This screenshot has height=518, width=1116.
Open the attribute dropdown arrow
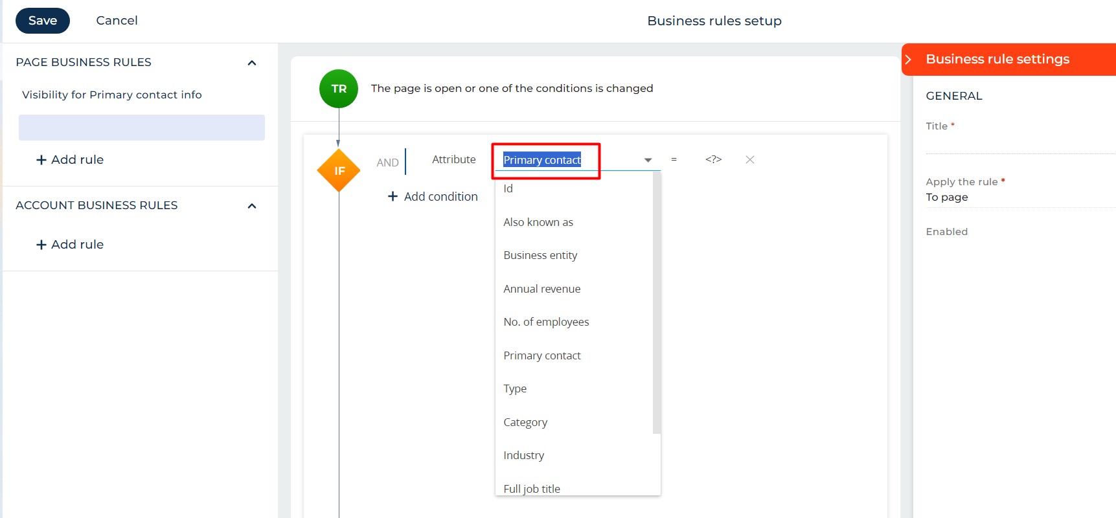648,160
